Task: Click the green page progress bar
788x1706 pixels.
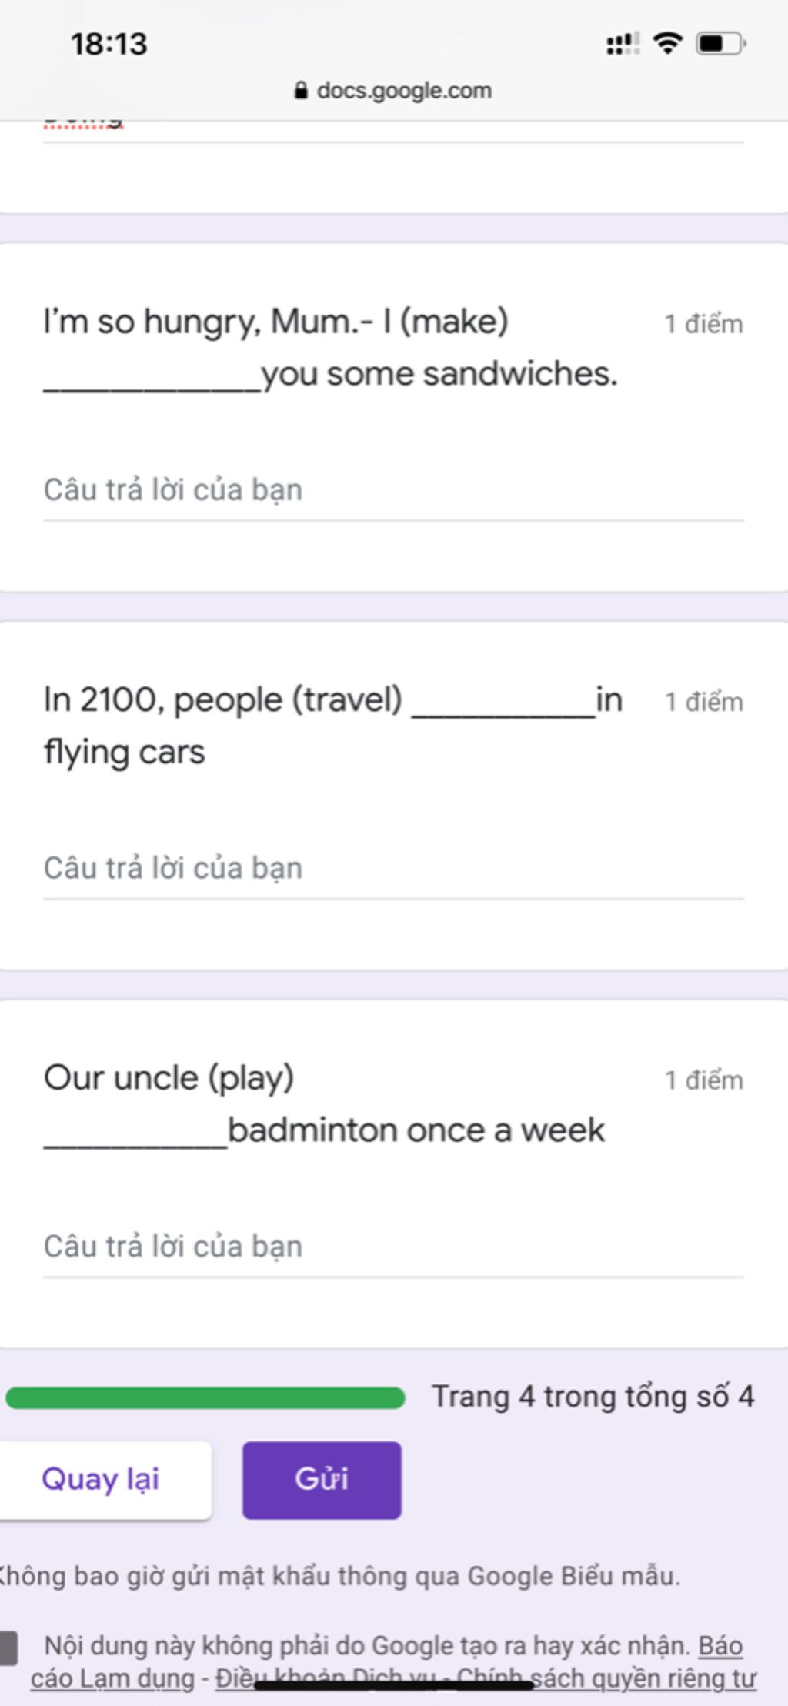Action: tap(205, 1397)
